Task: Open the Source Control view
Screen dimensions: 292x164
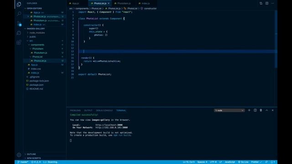Action: tap(19, 23)
